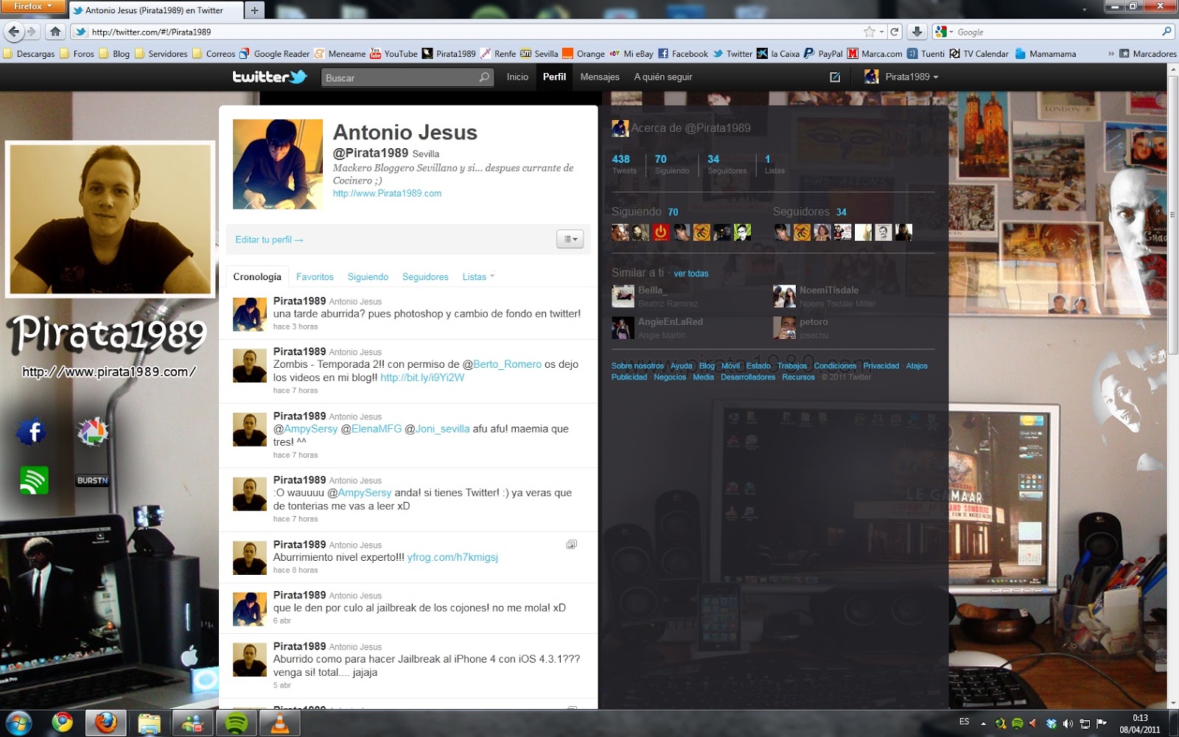Viewport: 1179px width, 737px height.
Task: Open NoemiTisdale suggested profile
Action: tap(829, 290)
